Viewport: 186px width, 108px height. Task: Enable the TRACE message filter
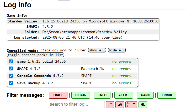click(x=58, y=95)
